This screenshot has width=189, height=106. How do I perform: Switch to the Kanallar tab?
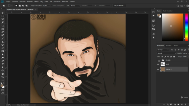169,46
